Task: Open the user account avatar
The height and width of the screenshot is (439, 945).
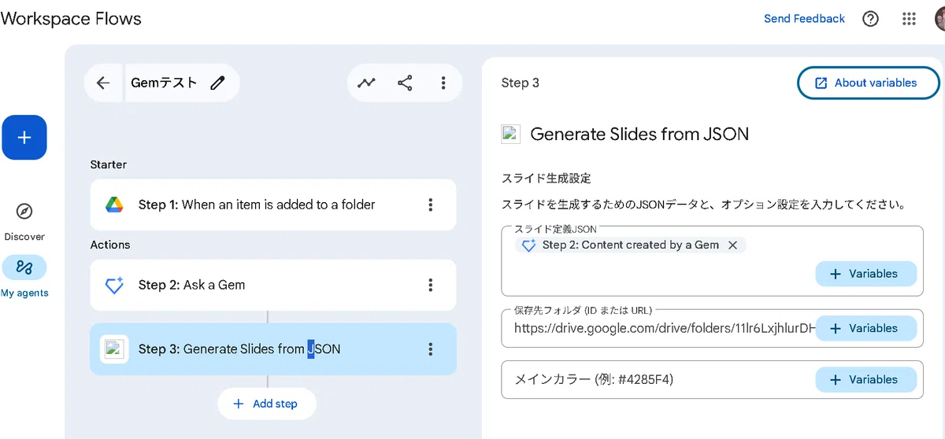Action: click(939, 19)
